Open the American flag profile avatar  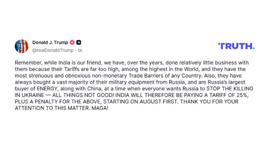[22, 46]
